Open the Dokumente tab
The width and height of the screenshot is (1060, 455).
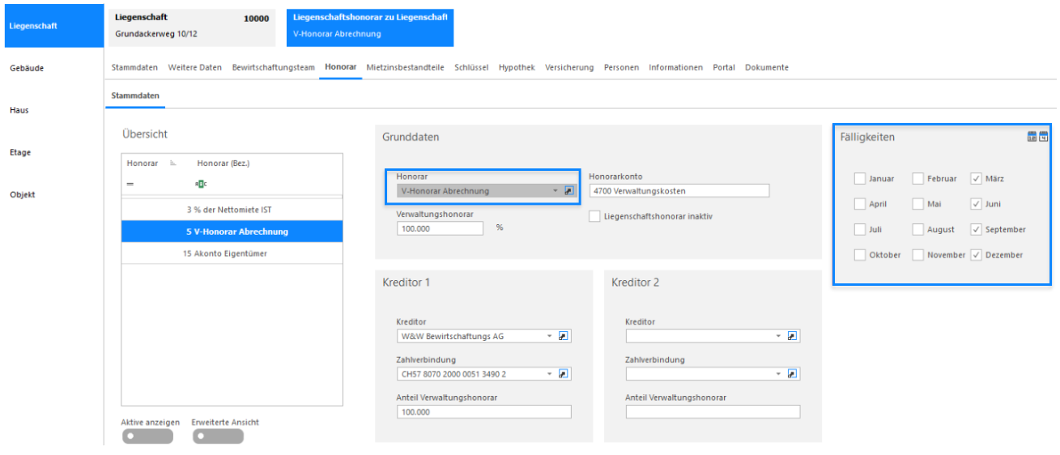click(766, 68)
